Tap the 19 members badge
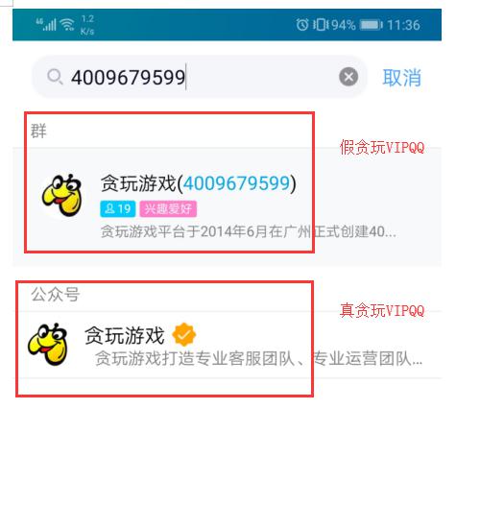Viewport: 504px width, 529px height. coord(118,209)
